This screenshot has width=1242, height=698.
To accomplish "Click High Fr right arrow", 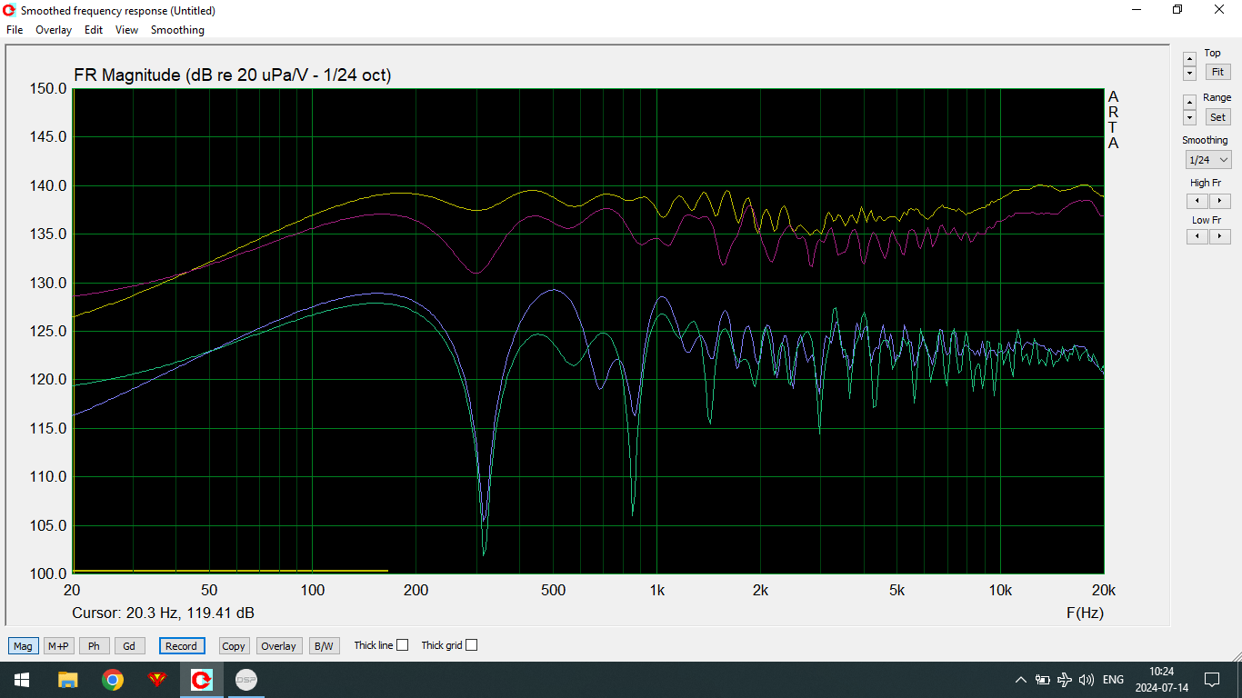I will (1219, 201).
